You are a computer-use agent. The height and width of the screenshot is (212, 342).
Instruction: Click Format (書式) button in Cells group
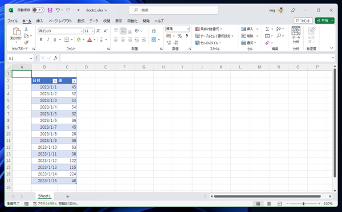(249, 43)
